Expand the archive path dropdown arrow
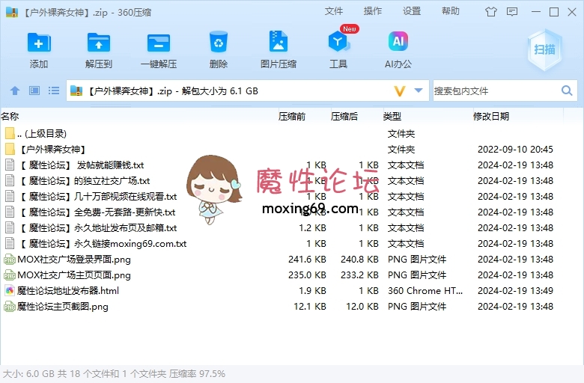 pos(419,91)
